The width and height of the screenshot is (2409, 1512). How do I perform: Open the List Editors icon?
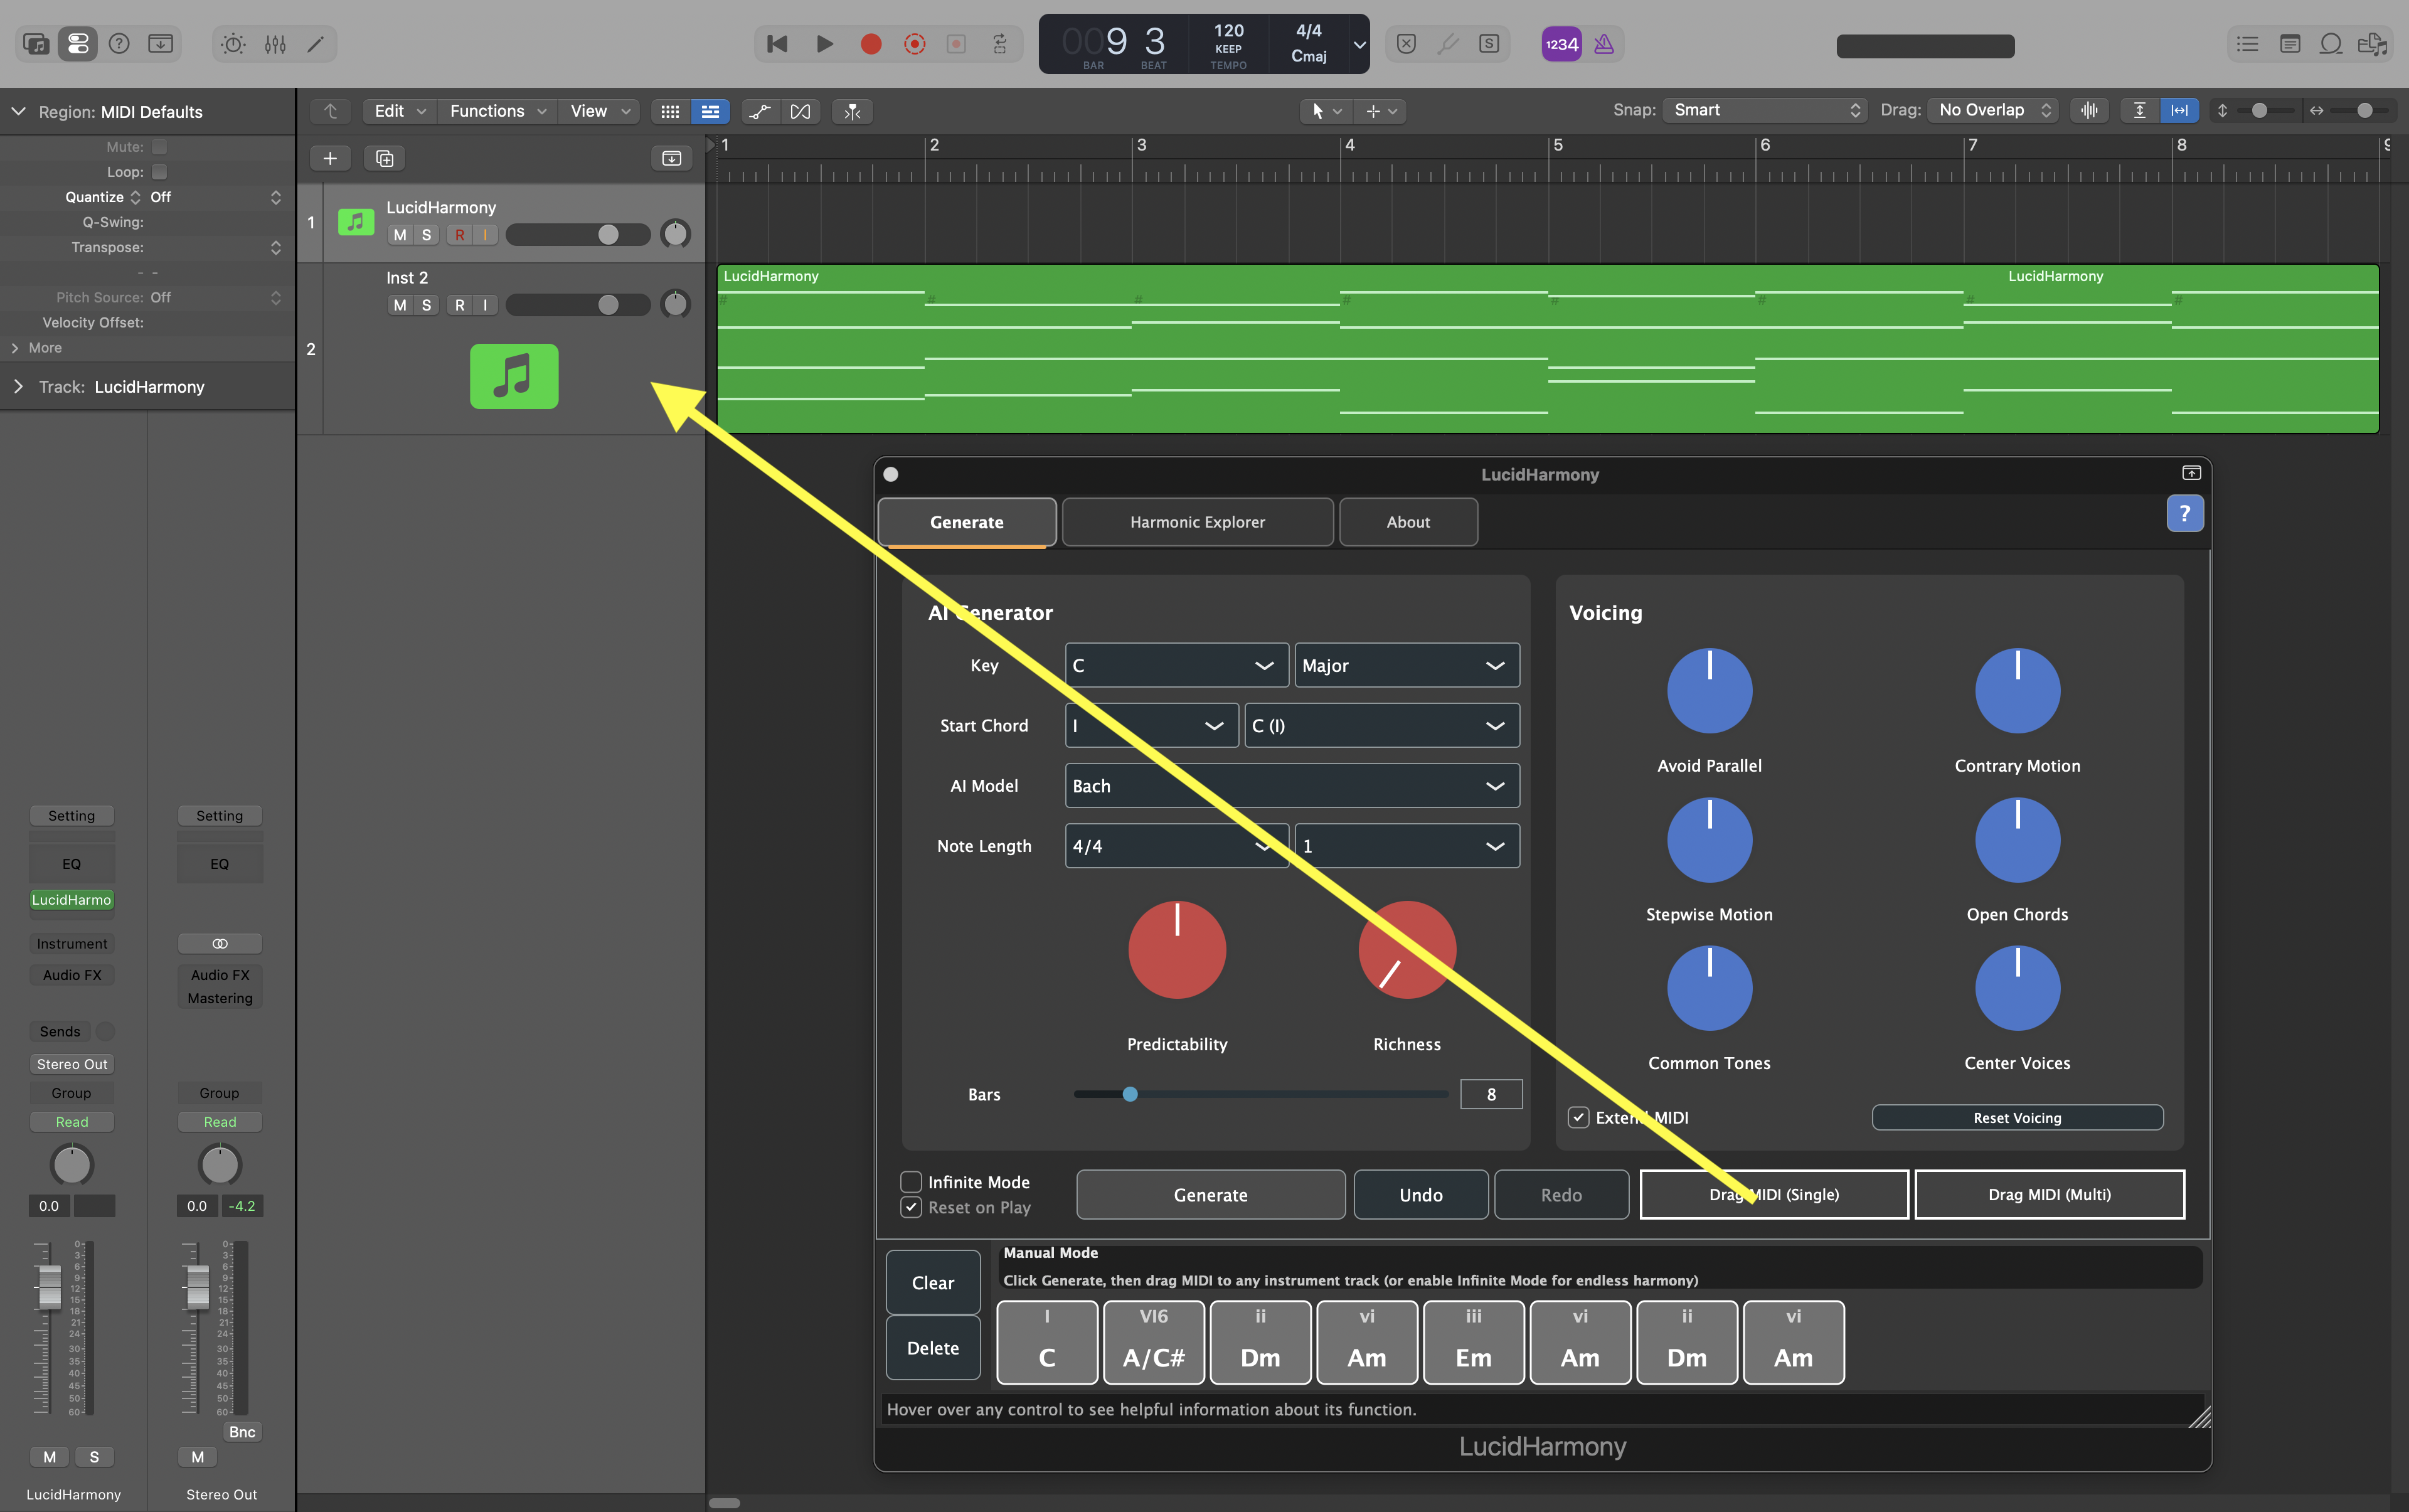[x=2248, y=44]
